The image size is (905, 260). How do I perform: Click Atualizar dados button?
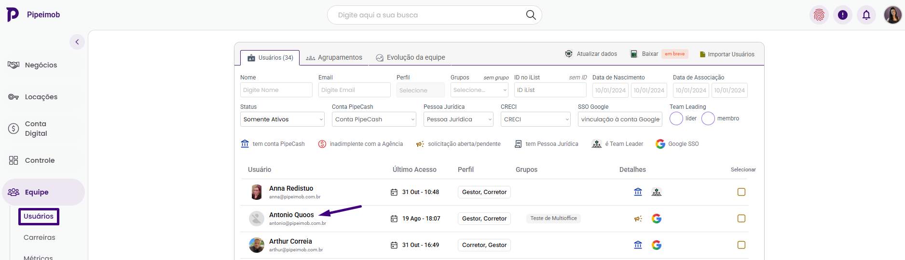591,54
